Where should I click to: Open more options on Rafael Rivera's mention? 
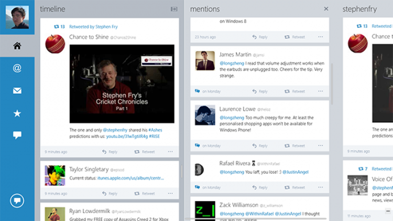coord(321,187)
